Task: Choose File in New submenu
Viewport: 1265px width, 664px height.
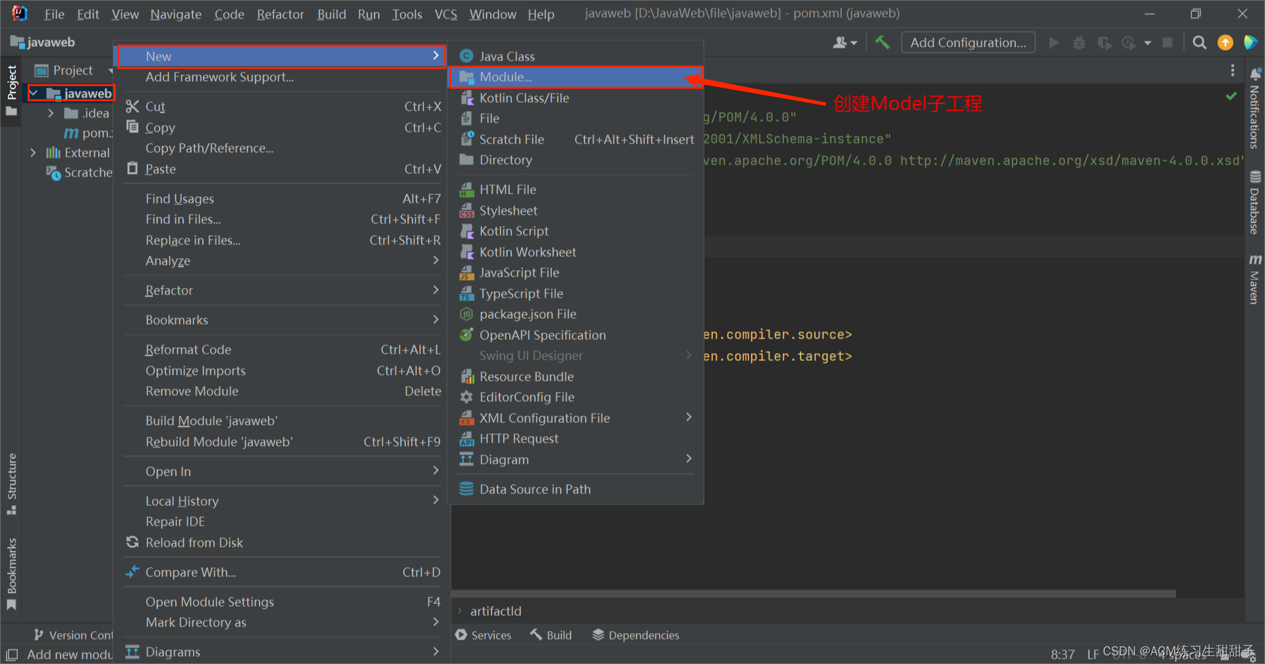Action: (x=576, y=119)
